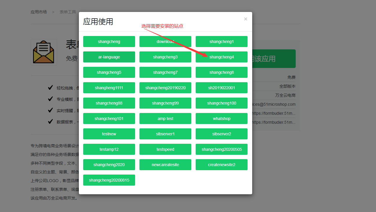376x212 pixels.
Task: Choose the createnewsite2 site
Action: pos(221,165)
